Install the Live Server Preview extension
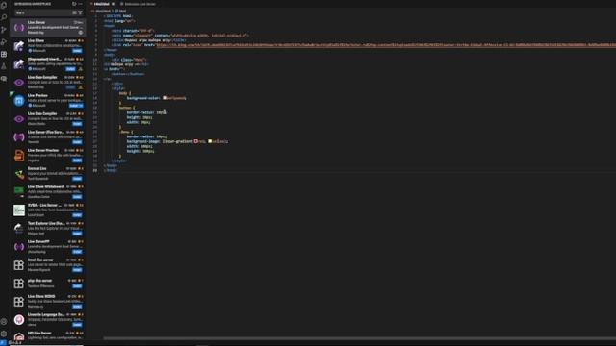This screenshot has width=616, height=346. click(x=77, y=161)
